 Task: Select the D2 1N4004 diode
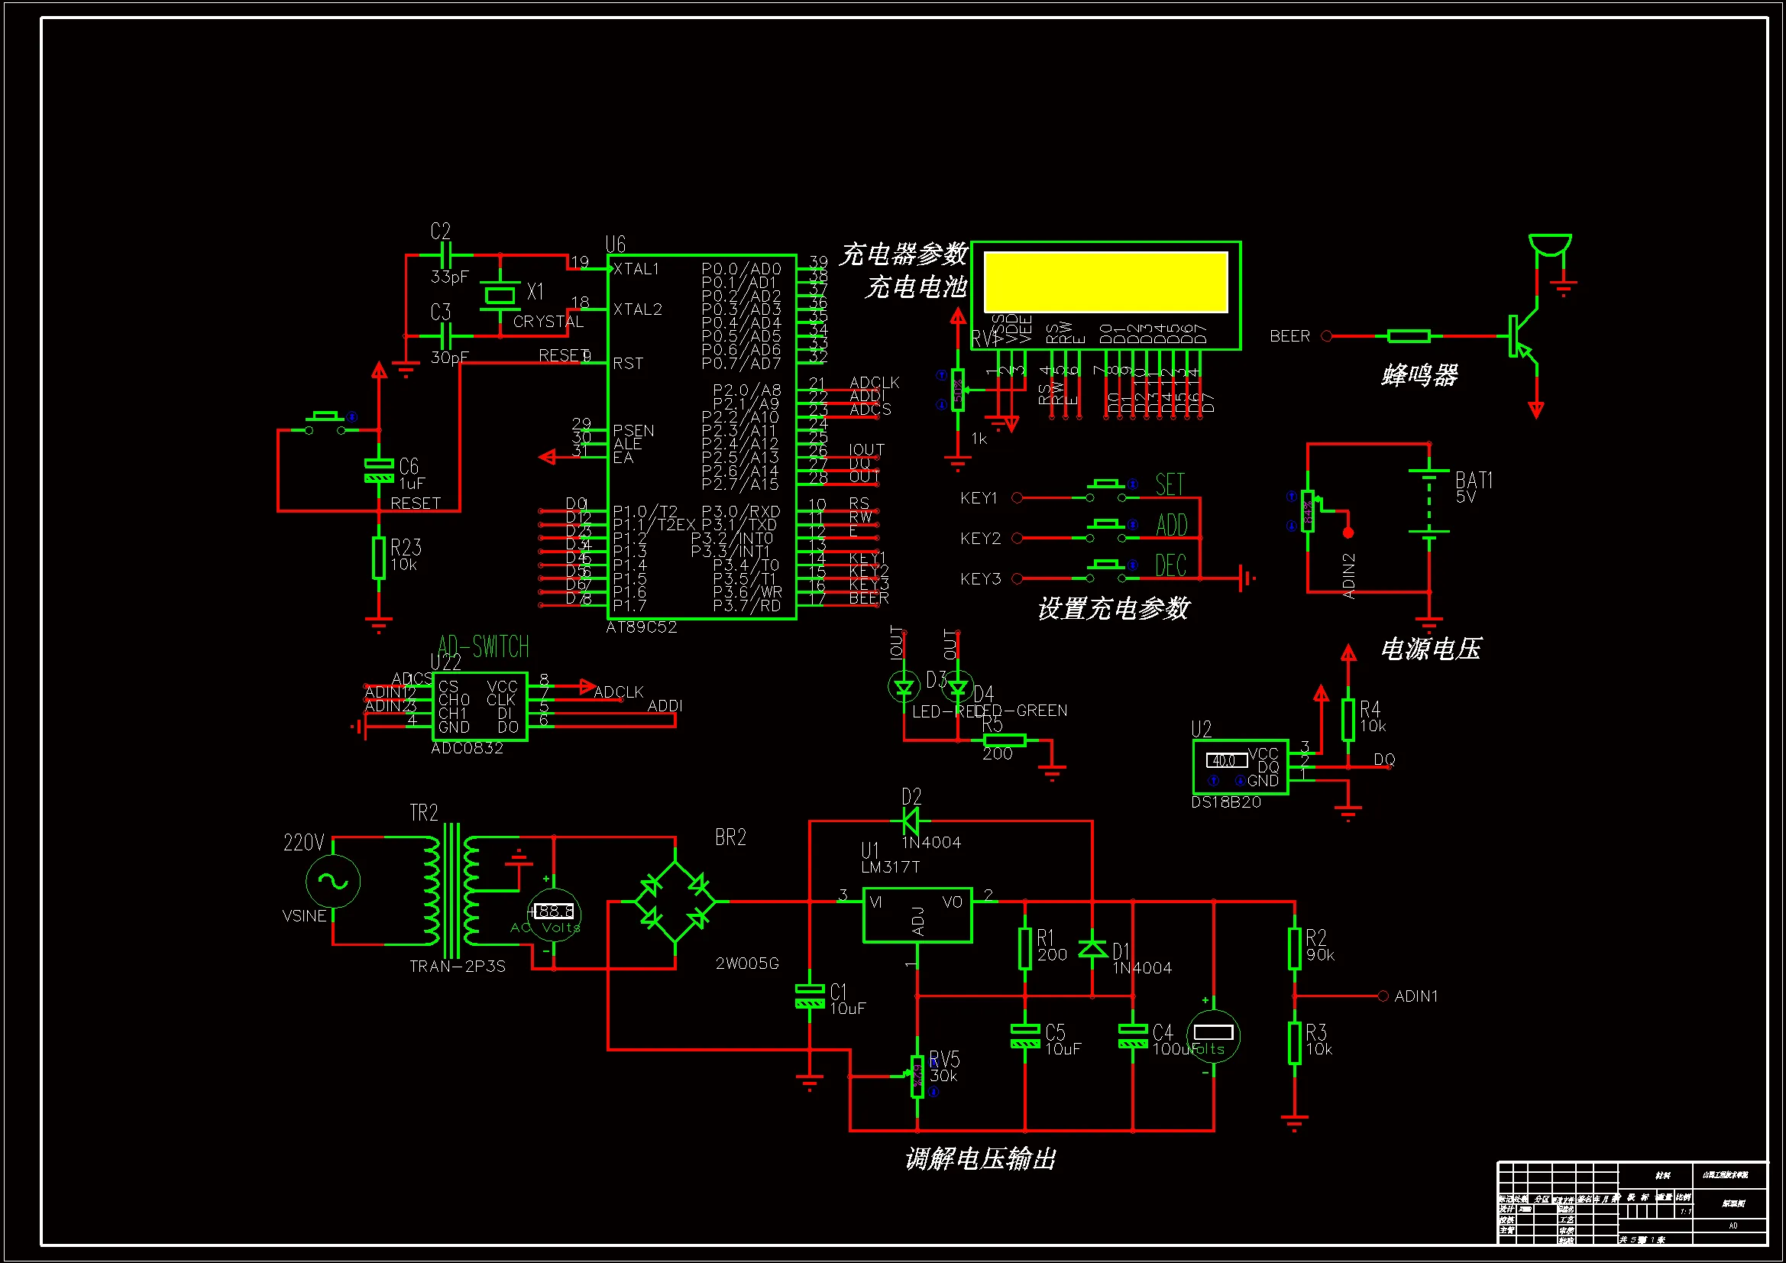[910, 821]
